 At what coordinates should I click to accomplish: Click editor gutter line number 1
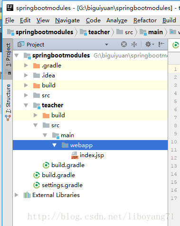coord(175,69)
